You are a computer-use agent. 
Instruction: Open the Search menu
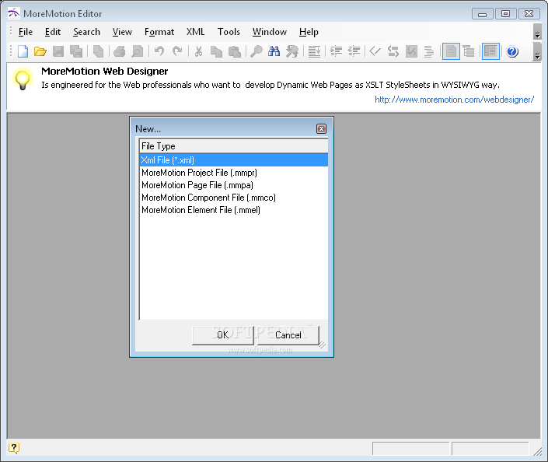pos(87,32)
